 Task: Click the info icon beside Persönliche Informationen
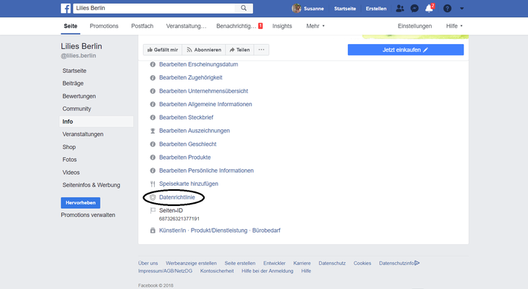[x=153, y=171]
